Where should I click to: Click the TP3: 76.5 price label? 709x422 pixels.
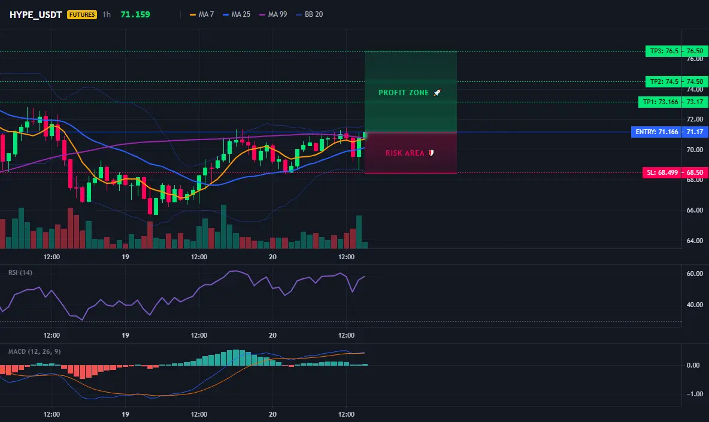click(x=663, y=51)
